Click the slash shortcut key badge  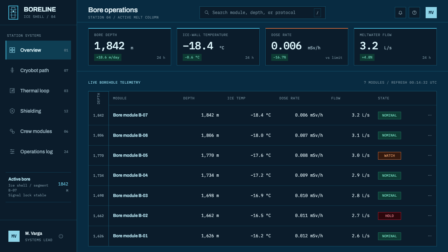coord(317,13)
